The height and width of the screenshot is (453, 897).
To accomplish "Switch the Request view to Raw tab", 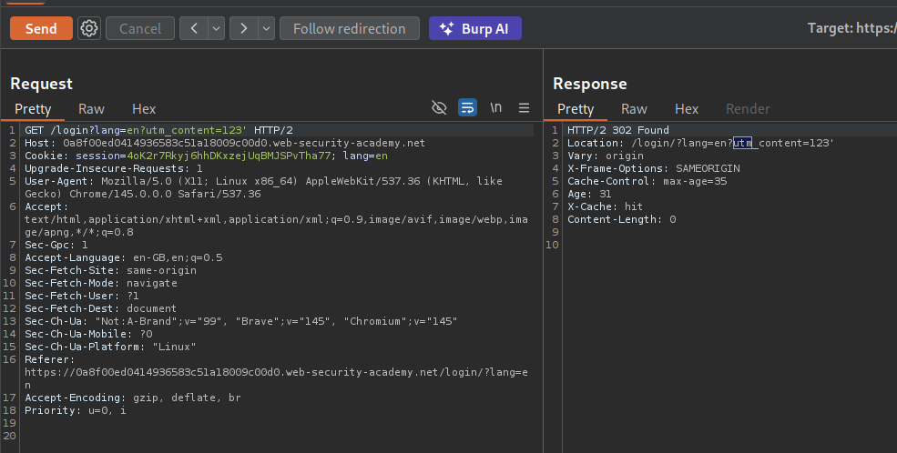I will click(91, 109).
